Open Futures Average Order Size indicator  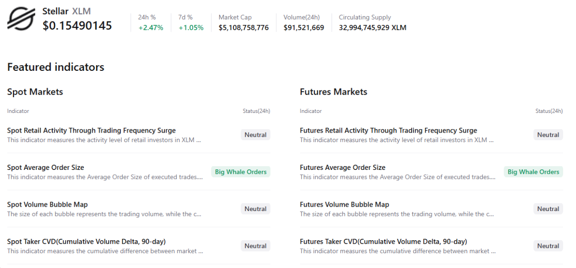pyautogui.click(x=343, y=167)
